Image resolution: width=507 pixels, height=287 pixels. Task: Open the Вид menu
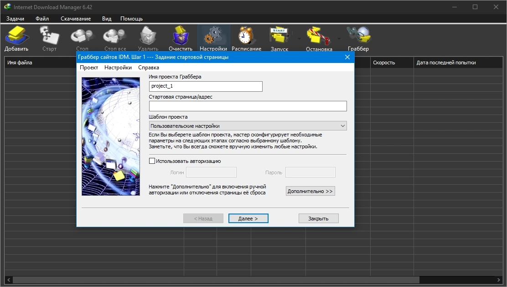click(107, 19)
